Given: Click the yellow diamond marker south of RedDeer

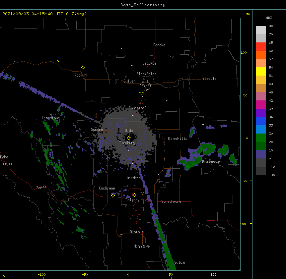Looking at the screenshot, I should [x=141, y=93].
